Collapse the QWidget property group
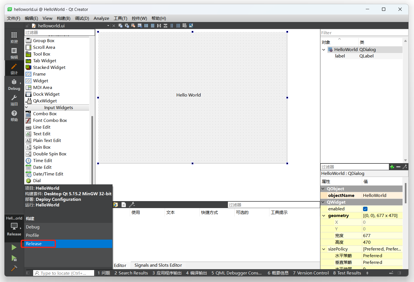This screenshot has height=282, width=414. point(323,202)
